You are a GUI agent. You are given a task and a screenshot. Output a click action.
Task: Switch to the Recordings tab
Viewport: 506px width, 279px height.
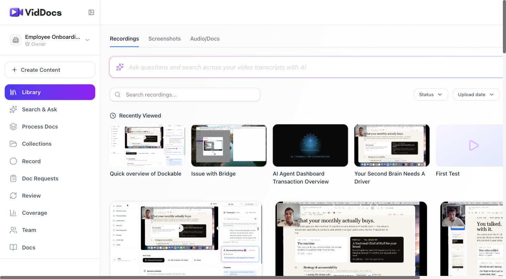coord(124,39)
